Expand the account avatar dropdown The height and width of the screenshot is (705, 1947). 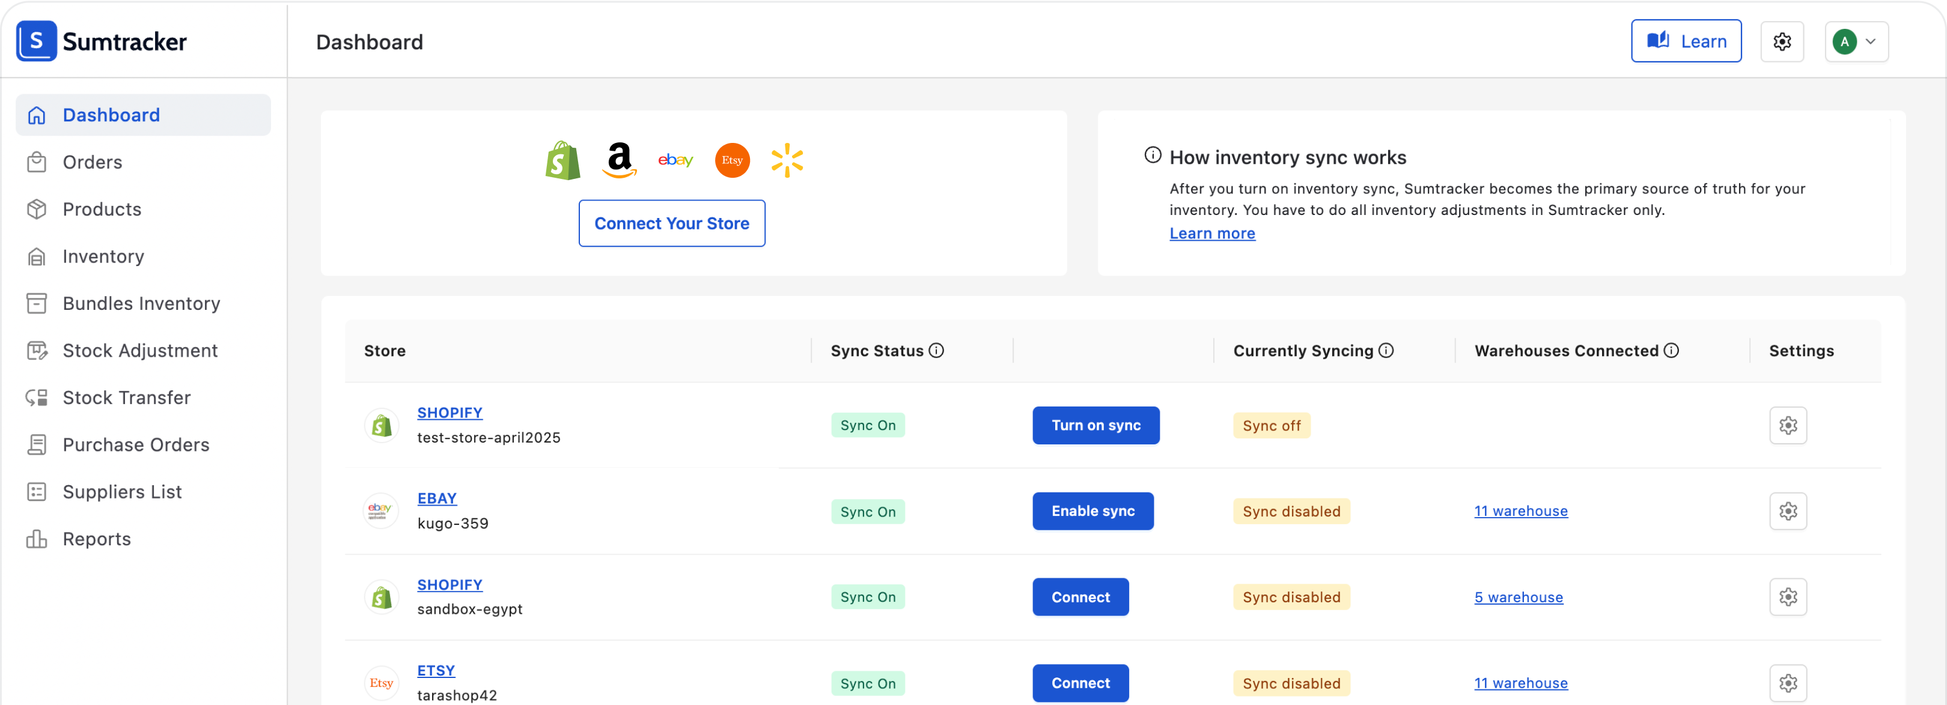tap(1856, 41)
